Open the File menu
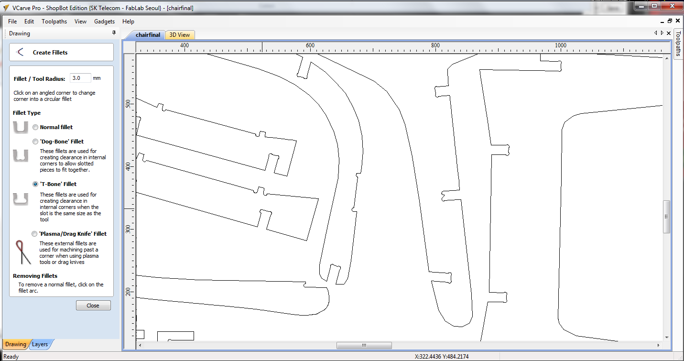This screenshot has width=684, height=361. pyautogui.click(x=12, y=22)
